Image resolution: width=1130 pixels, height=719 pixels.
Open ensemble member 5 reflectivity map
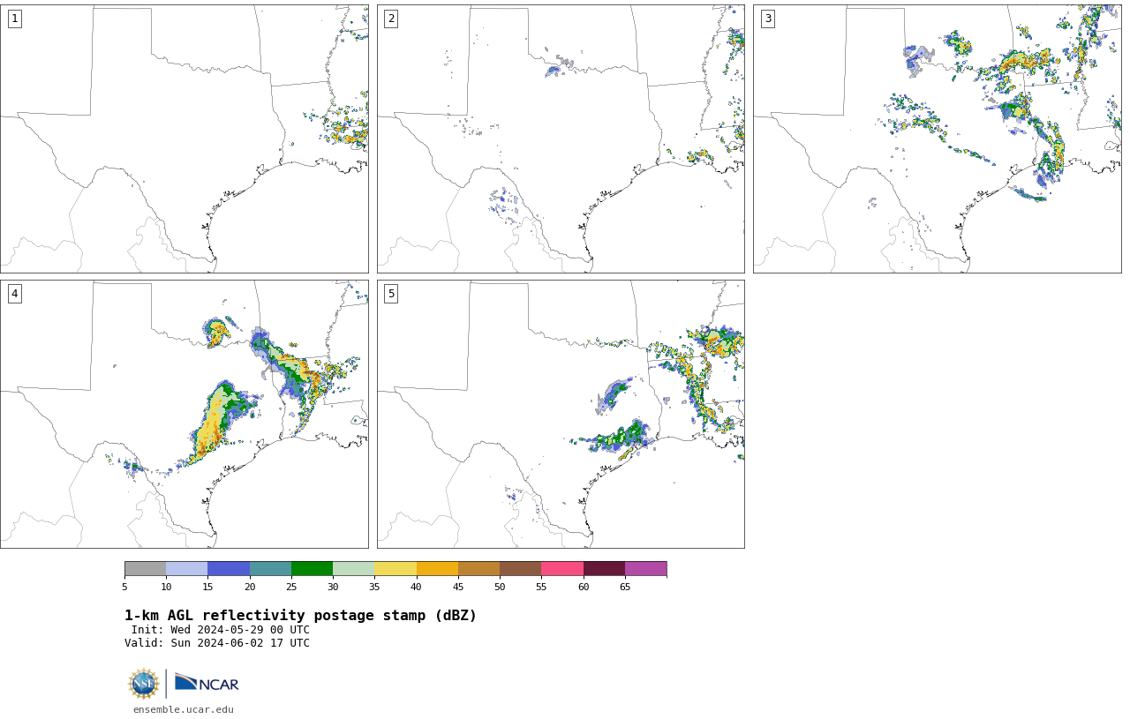[561, 414]
